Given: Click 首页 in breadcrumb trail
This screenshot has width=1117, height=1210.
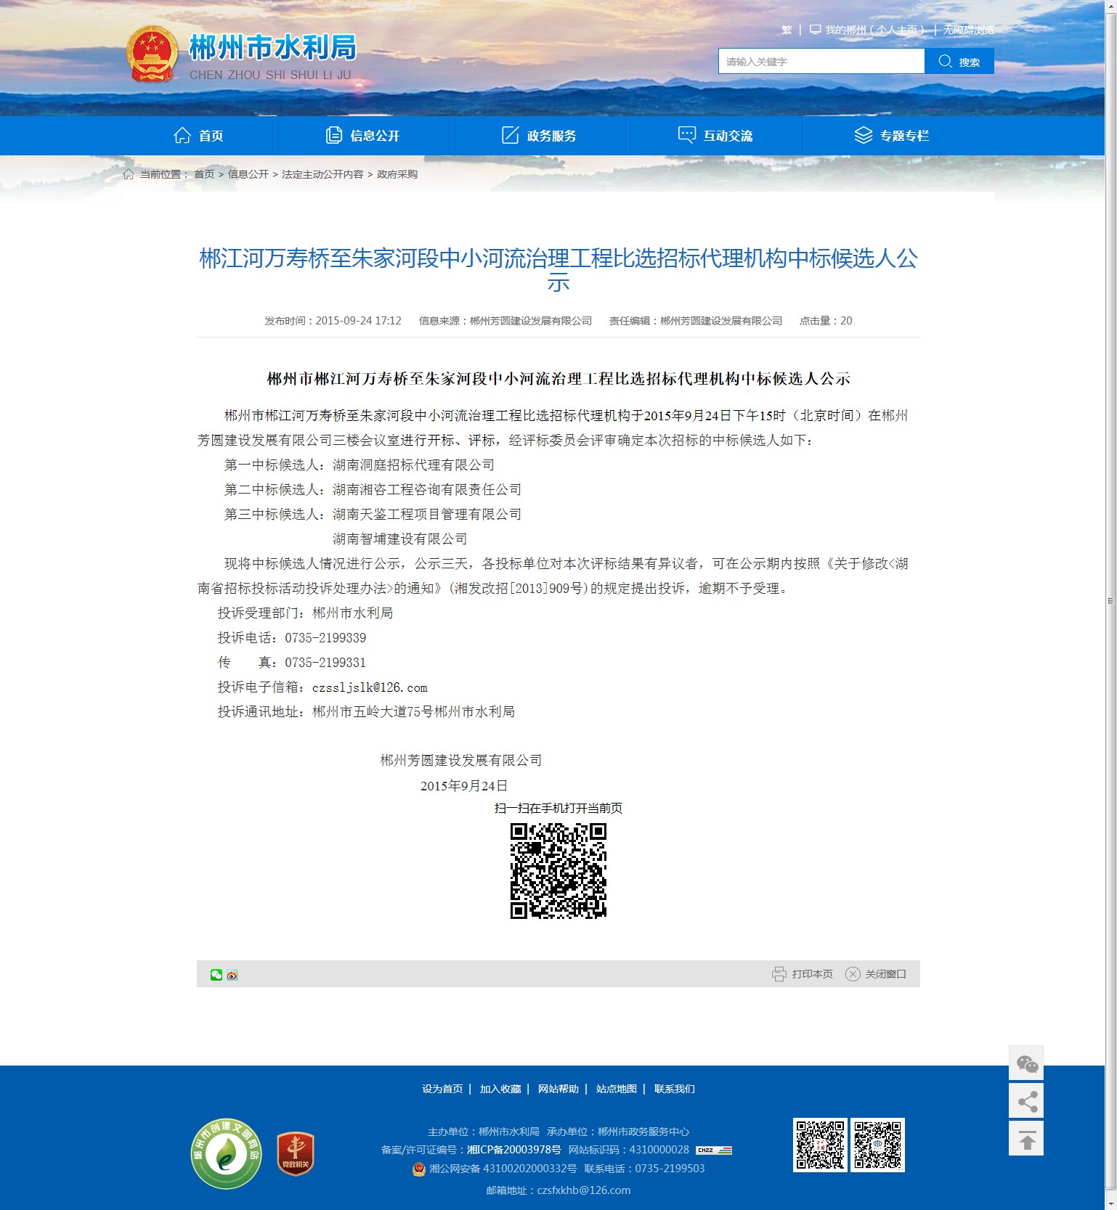Looking at the screenshot, I should (x=204, y=174).
